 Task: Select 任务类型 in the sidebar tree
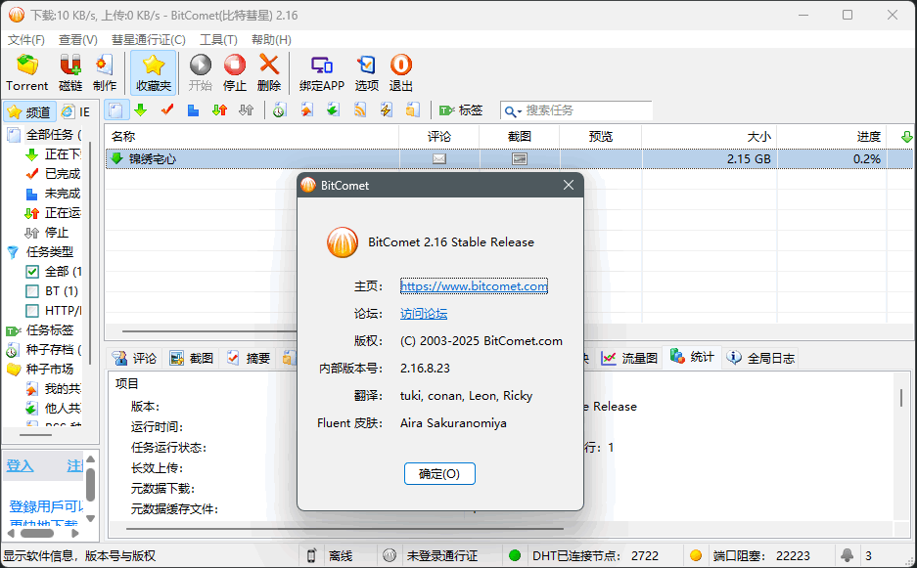click(49, 252)
